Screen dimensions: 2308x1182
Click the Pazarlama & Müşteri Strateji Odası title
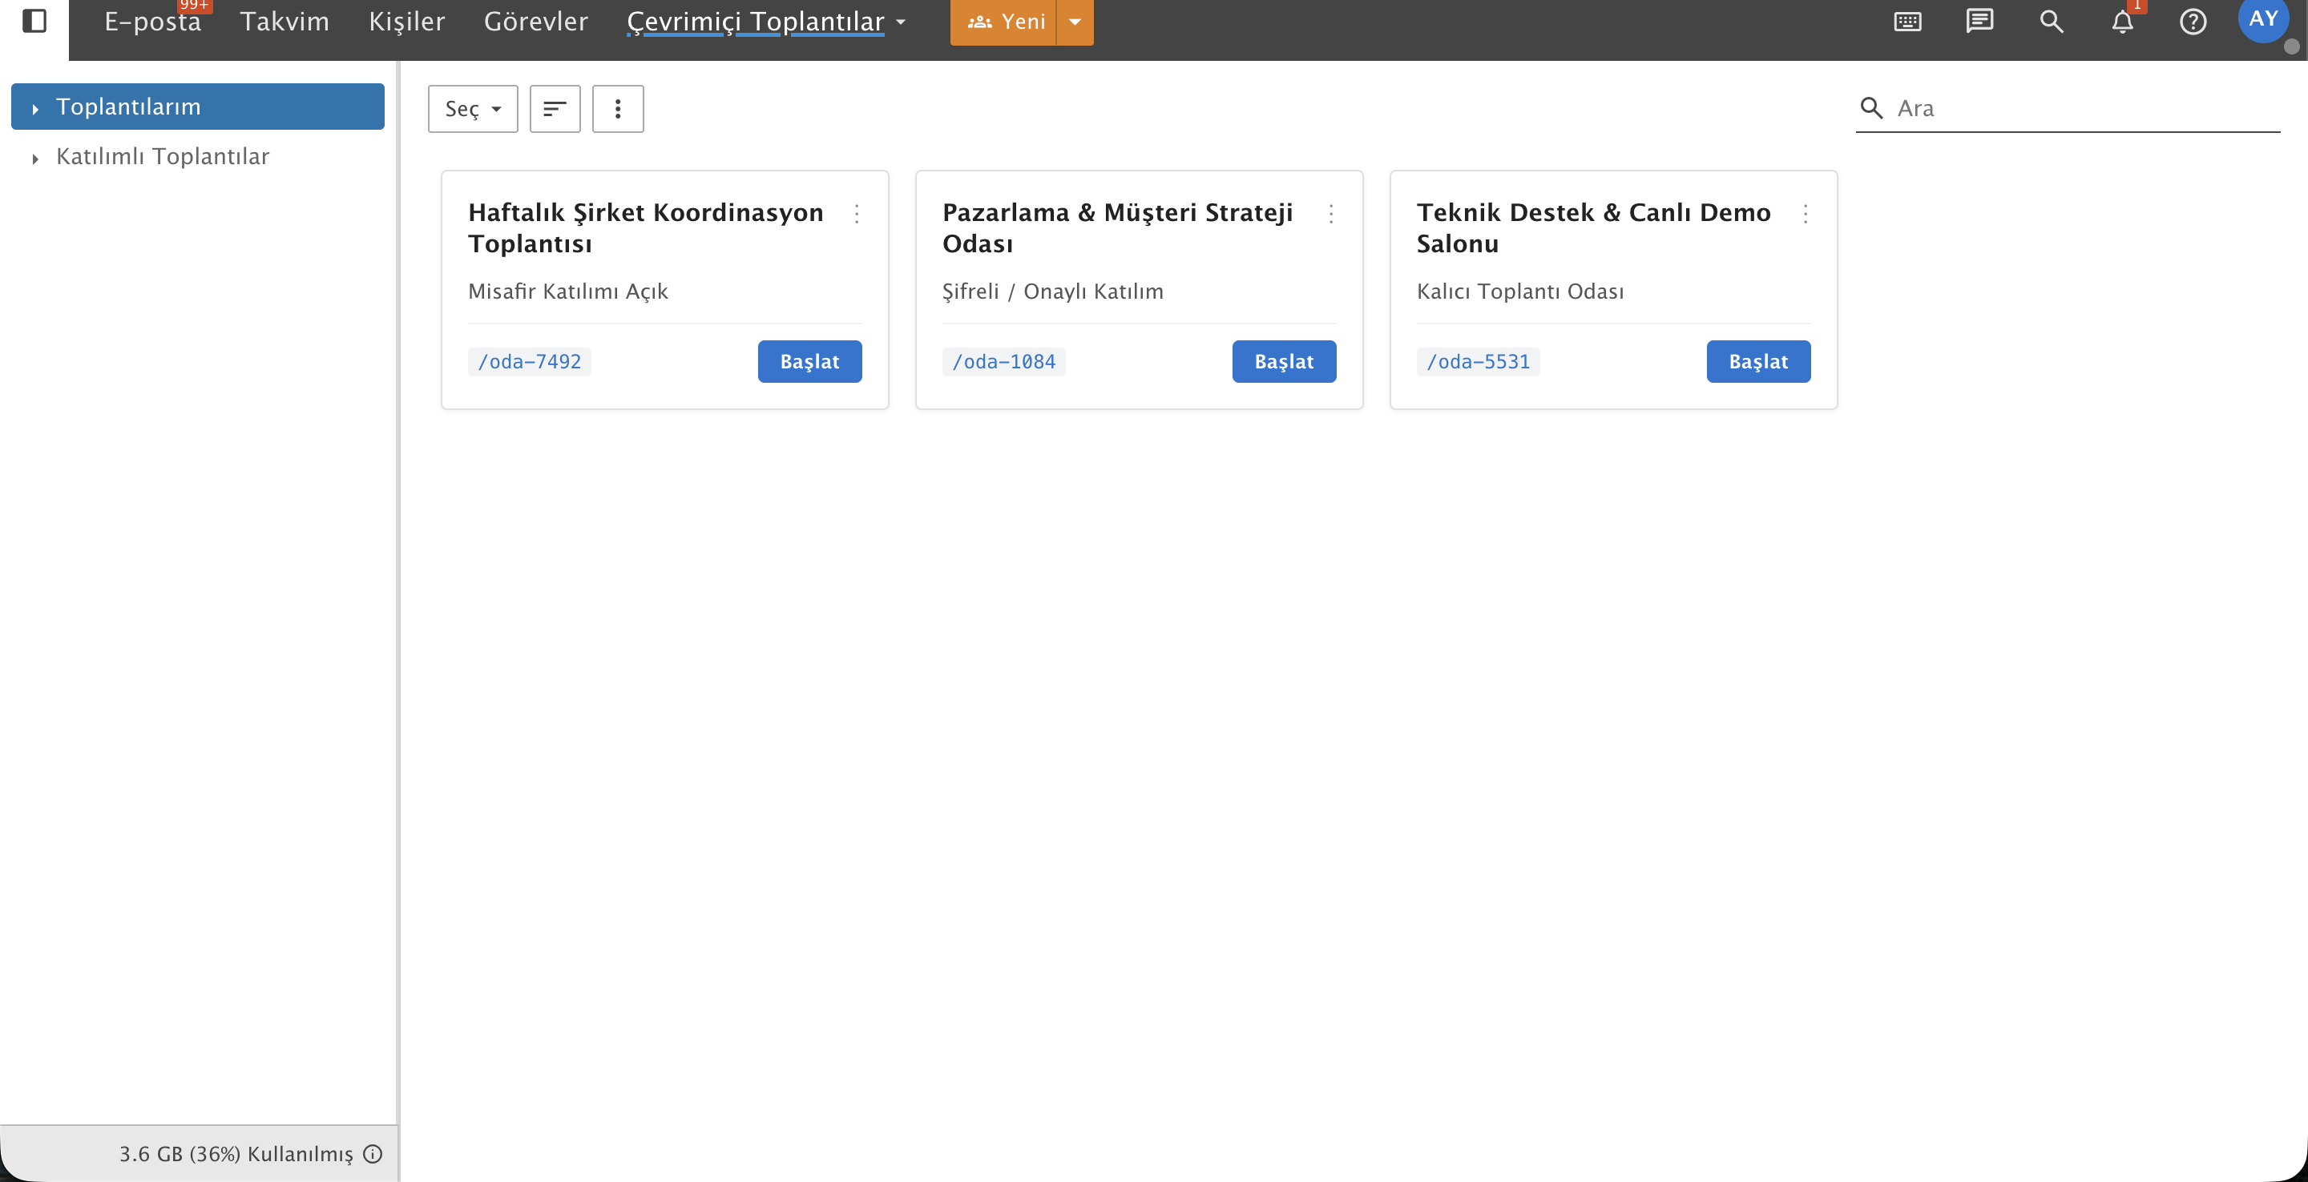(x=1117, y=227)
